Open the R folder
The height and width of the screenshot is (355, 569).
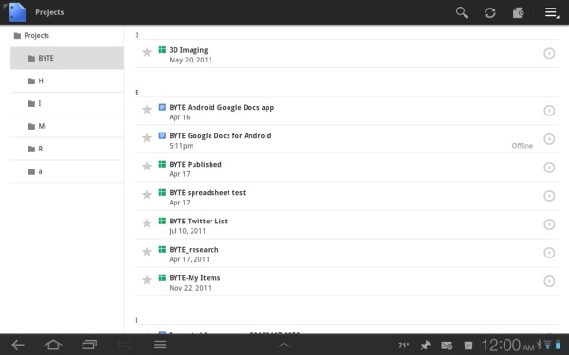67,149
